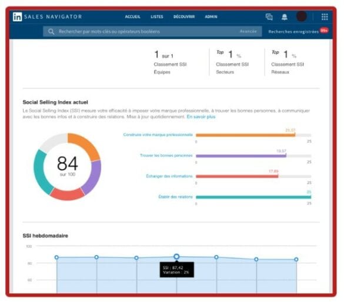Click the purple people score bar
This screenshot has height=302, width=344.
pyautogui.click(x=241, y=156)
